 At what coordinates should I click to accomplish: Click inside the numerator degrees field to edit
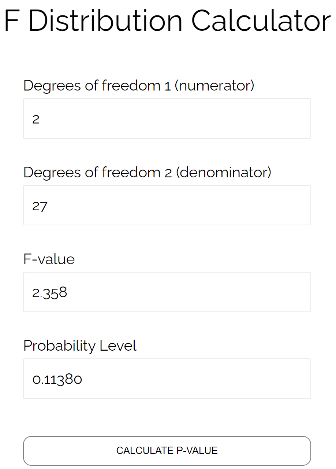167,118
